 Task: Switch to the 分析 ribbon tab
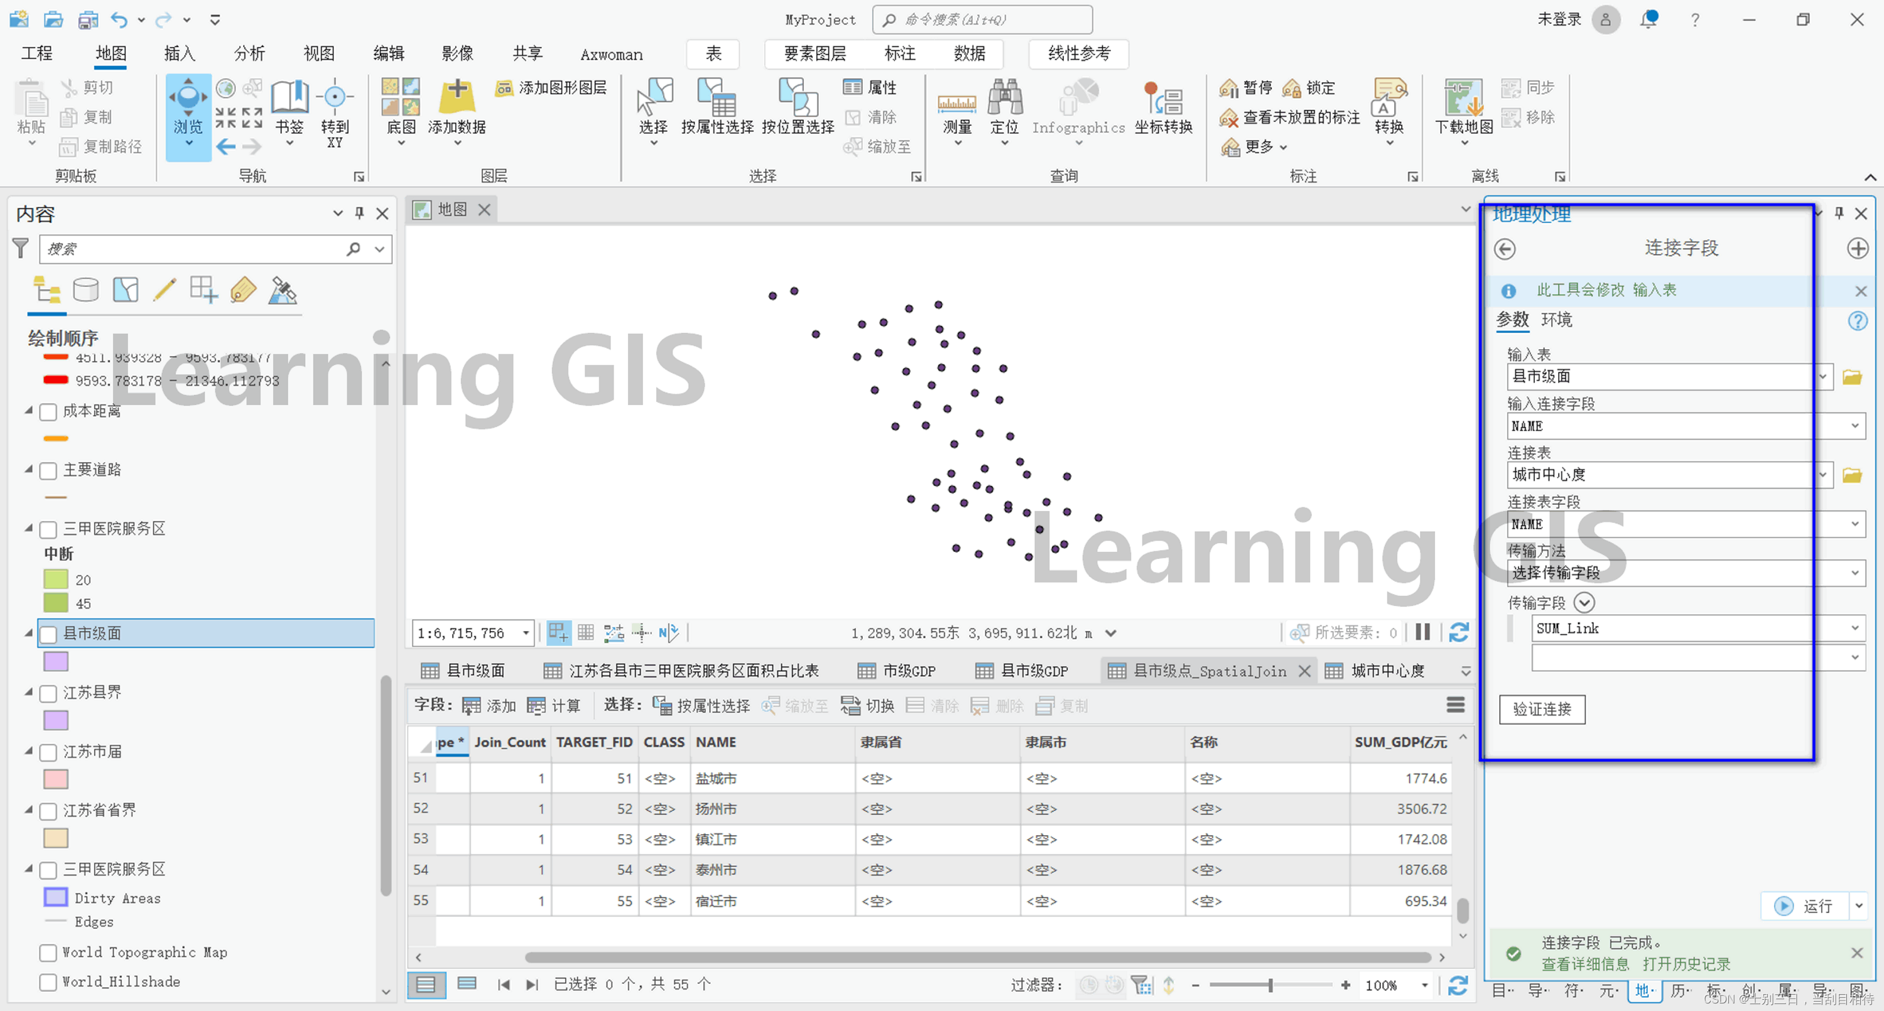[x=249, y=53]
